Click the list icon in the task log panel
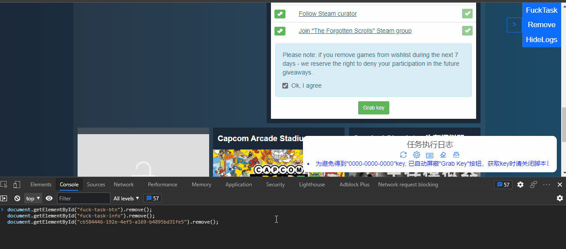The image size is (566, 249). pyautogui.click(x=430, y=155)
